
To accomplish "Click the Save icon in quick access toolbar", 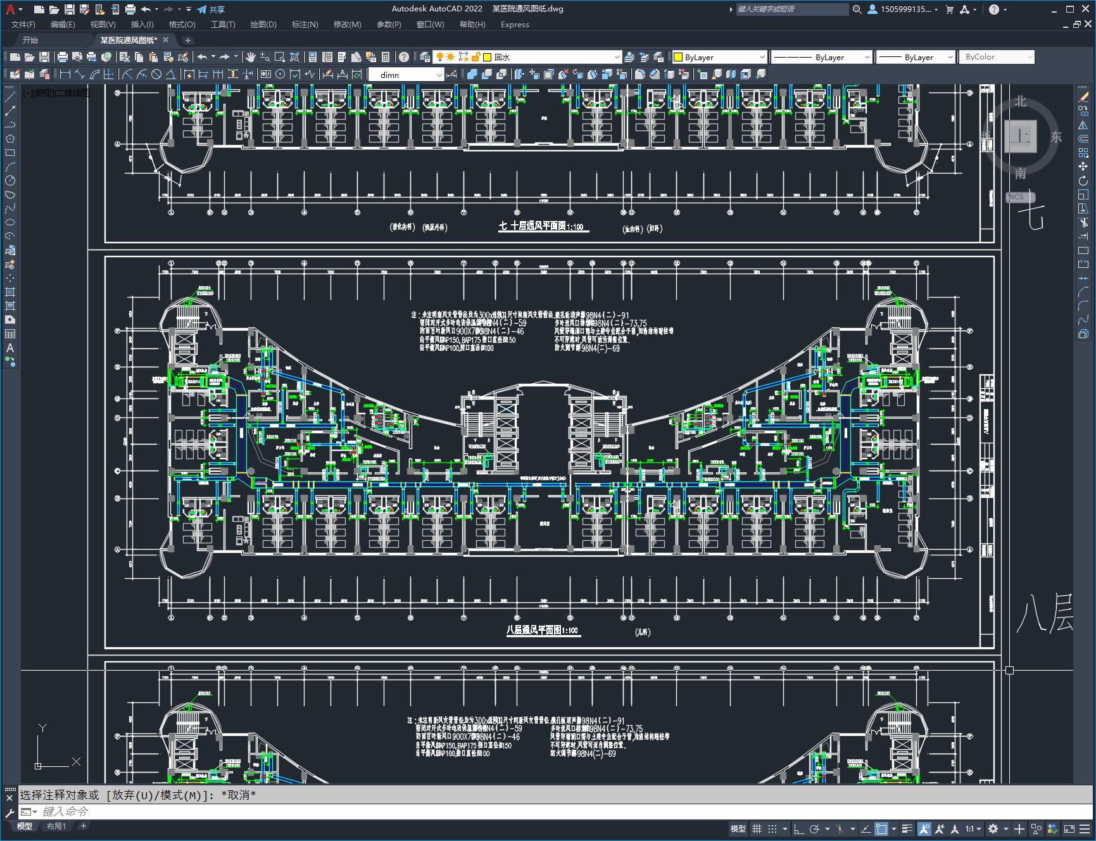I will (70, 9).
